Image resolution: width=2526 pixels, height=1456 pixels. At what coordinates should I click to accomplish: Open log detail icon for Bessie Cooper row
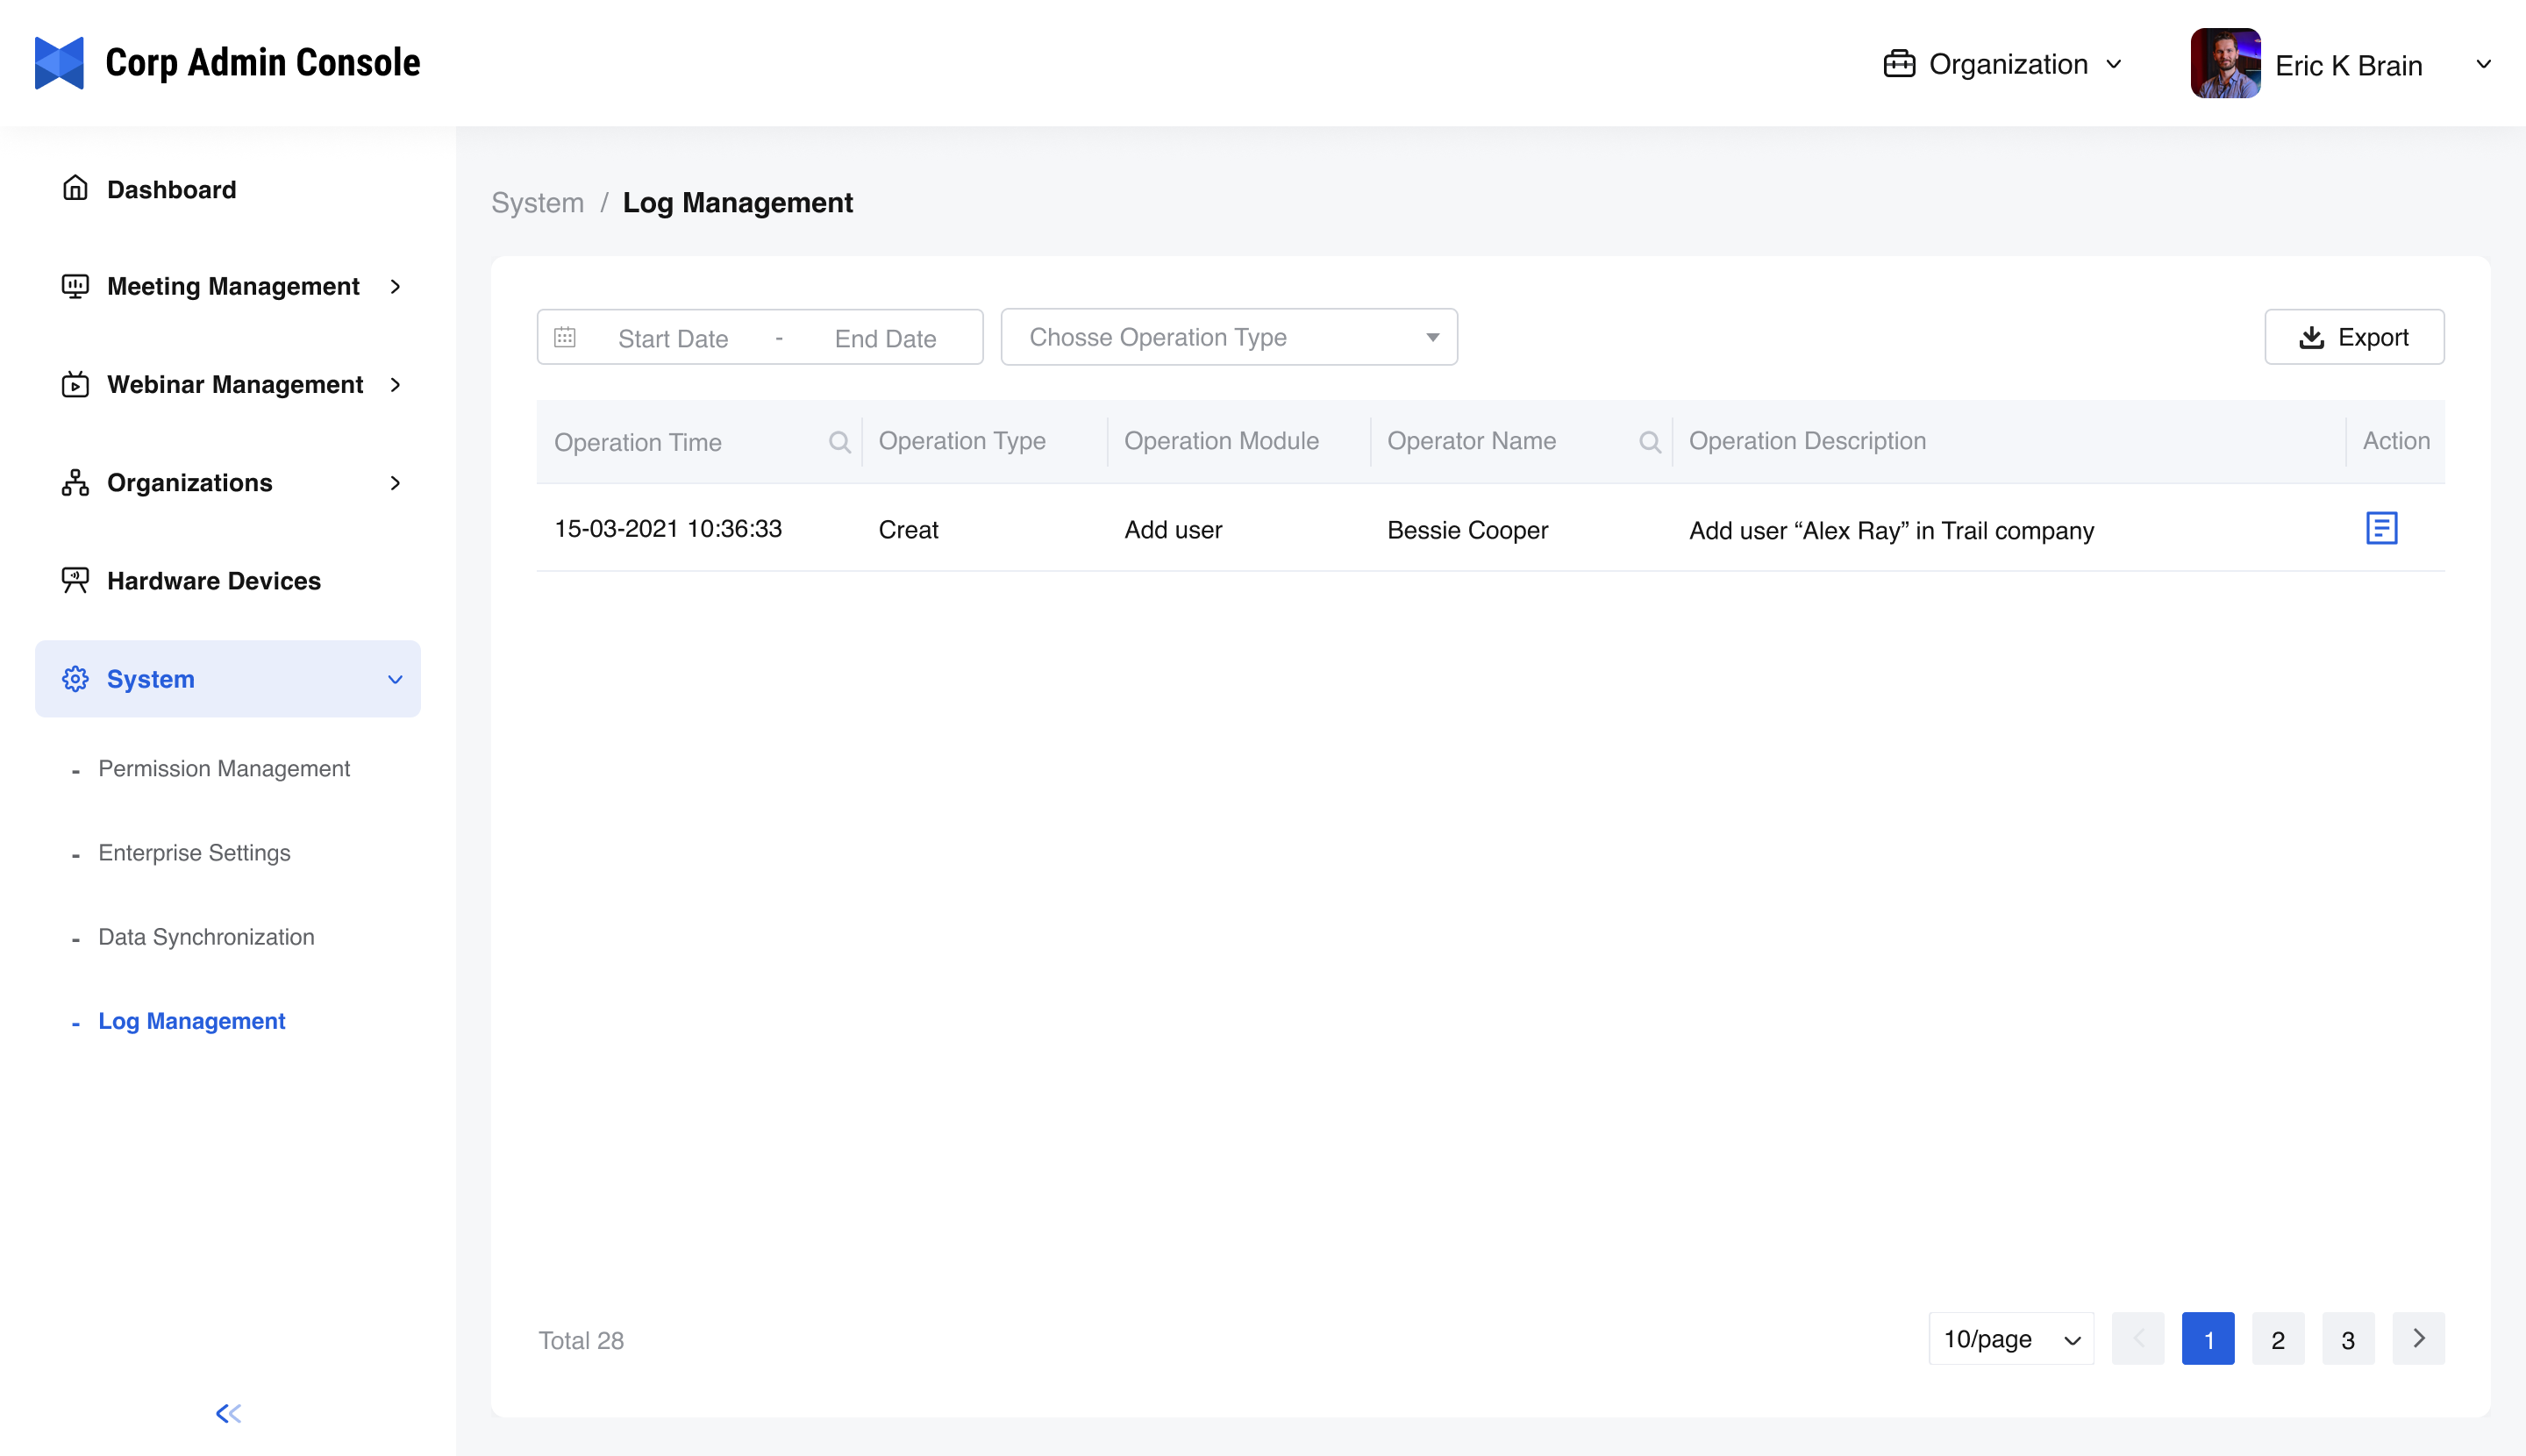click(x=2381, y=528)
